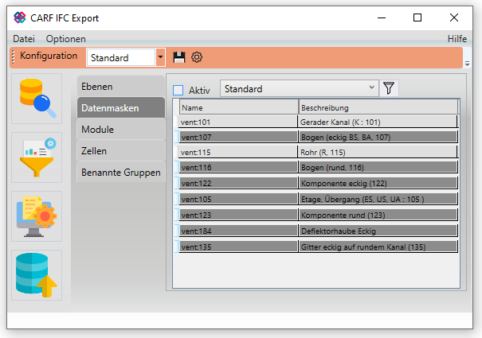Open the Zellen tab
This screenshot has height=338, width=482.
(121, 151)
